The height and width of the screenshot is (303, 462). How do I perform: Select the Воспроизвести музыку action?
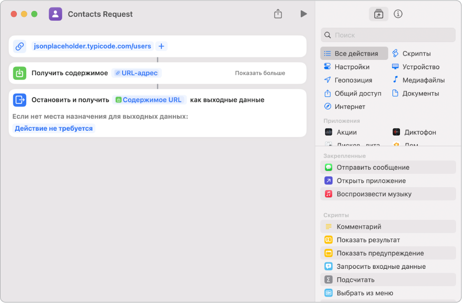pyautogui.click(x=374, y=194)
